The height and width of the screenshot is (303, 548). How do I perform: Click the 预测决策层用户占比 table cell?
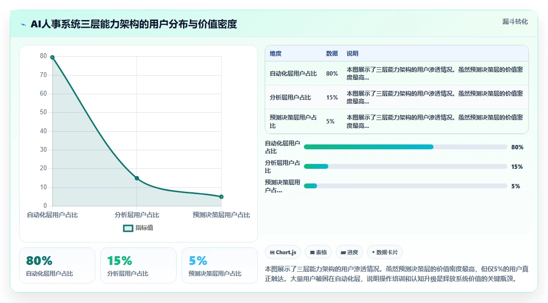pyautogui.click(x=293, y=121)
